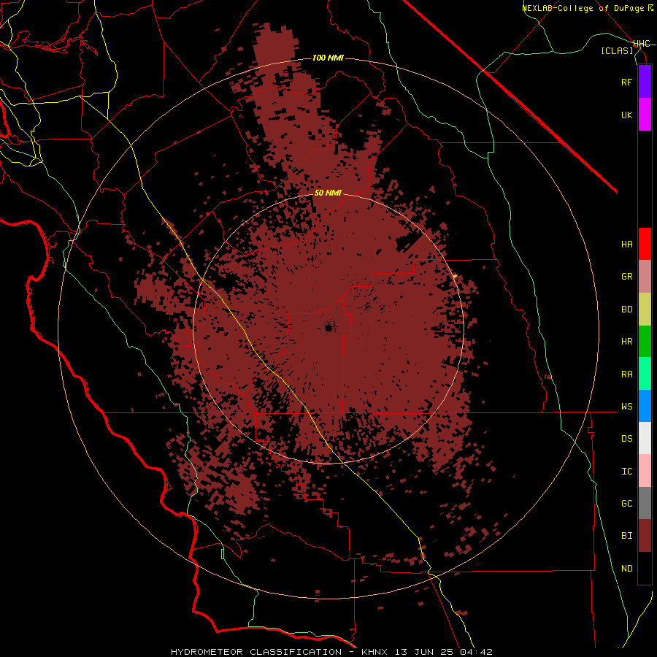
Task: Click the BI legend label
Action: point(626,536)
